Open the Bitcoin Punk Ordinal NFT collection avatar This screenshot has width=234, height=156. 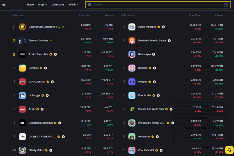tap(22, 27)
